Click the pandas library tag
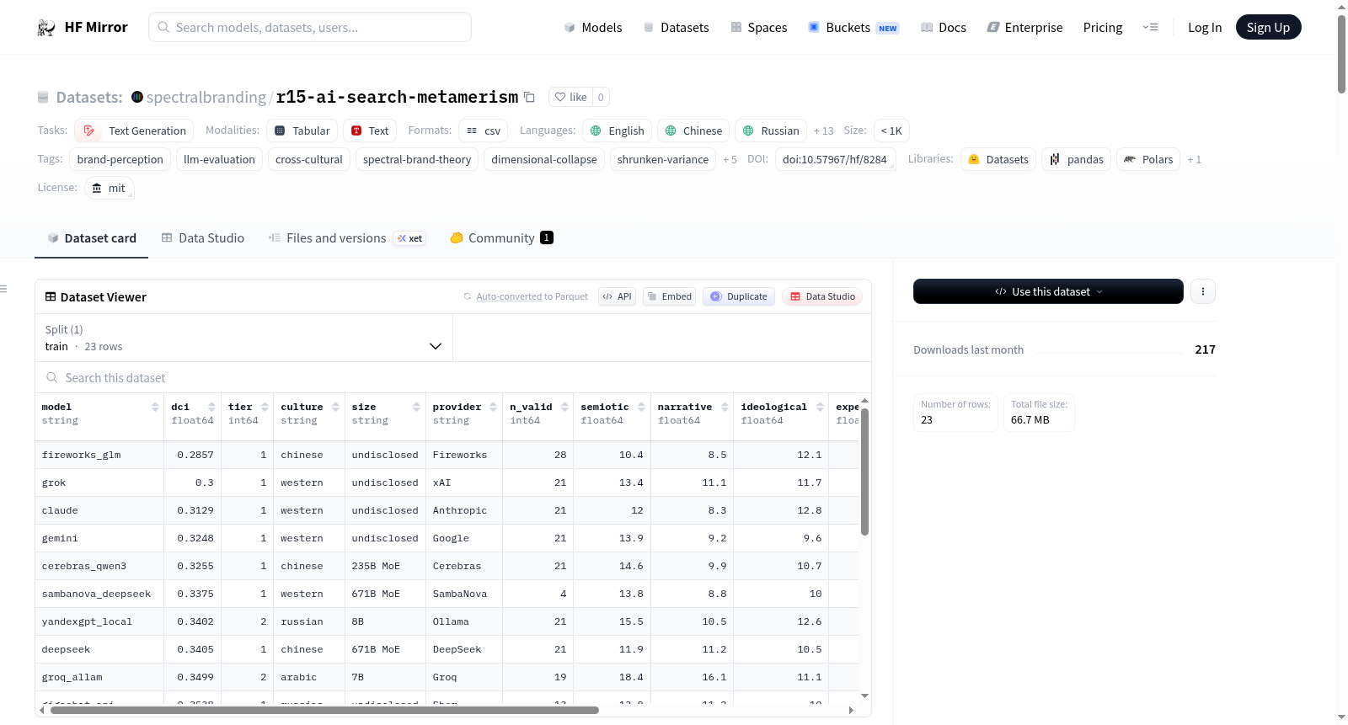Screen dimensions: 1348x725 [1076, 159]
